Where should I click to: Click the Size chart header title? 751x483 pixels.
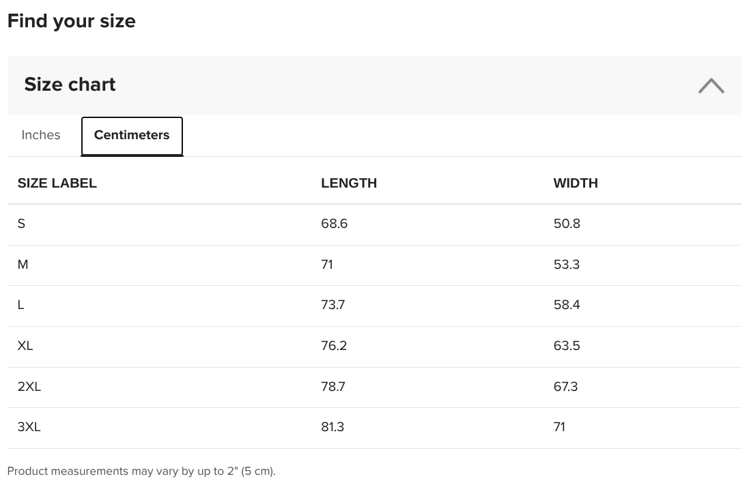click(x=70, y=84)
